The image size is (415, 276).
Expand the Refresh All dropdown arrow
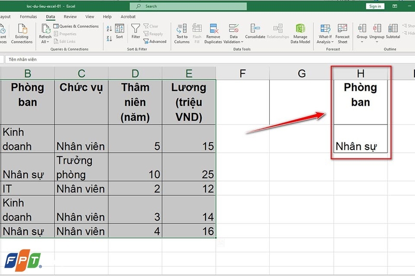[x=48, y=42]
